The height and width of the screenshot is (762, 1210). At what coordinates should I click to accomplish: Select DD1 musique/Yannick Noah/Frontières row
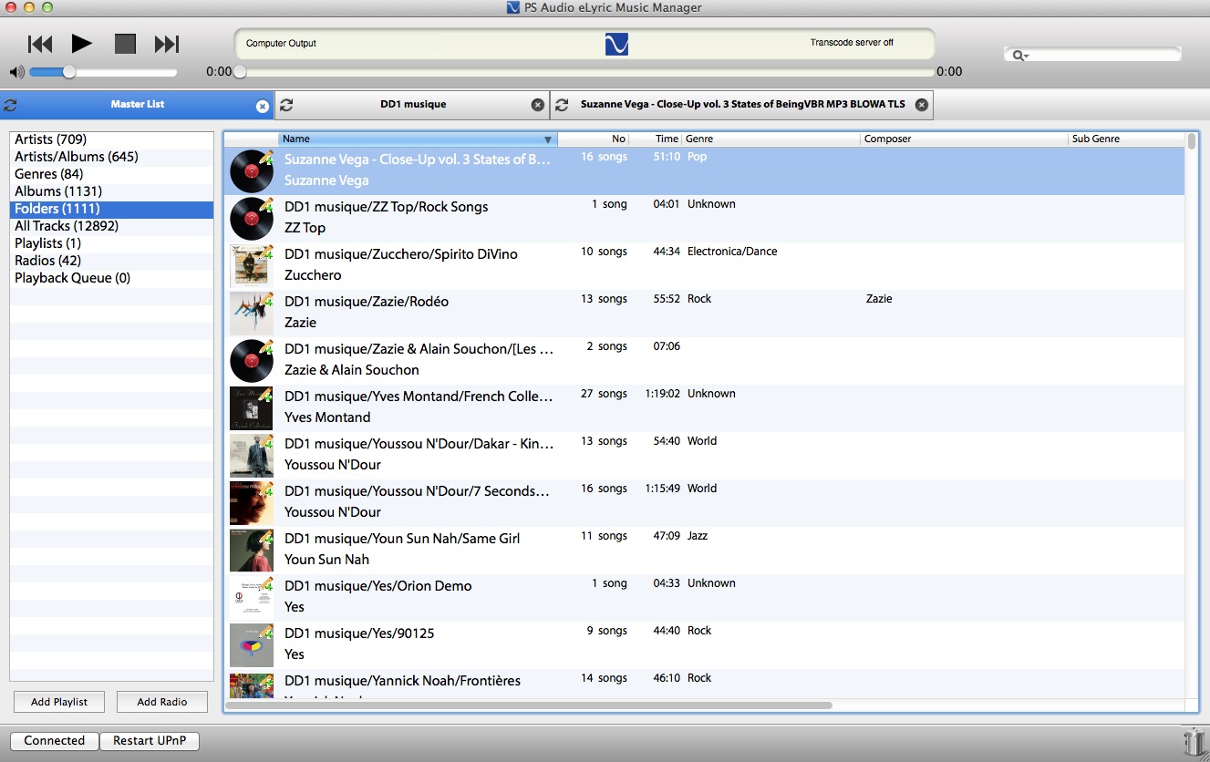(x=705, y=685)
